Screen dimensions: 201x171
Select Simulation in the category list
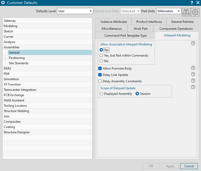pyautogui.click(x=47, y=79)
